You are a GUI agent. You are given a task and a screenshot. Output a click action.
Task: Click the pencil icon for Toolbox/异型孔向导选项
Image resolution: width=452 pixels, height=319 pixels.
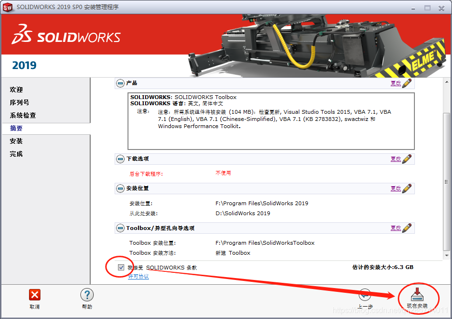(x=407, y=228)
